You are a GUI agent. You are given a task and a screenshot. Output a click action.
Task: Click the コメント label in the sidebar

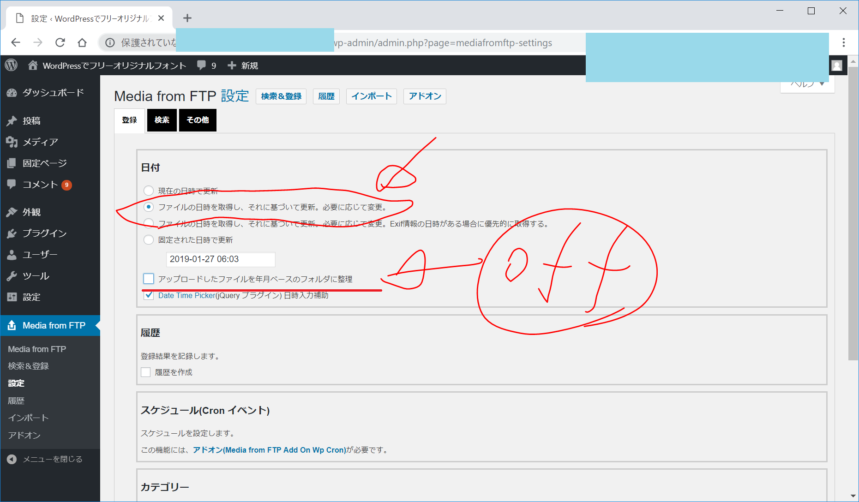pos(40,185)
